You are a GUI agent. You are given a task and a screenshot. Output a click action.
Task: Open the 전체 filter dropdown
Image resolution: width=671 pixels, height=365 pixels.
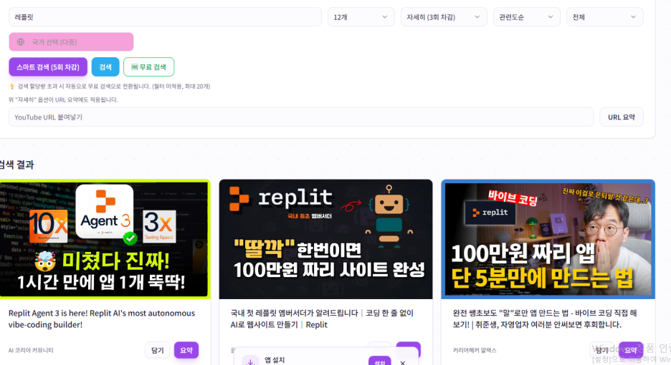pyautogui.click(x=604, y=17)
